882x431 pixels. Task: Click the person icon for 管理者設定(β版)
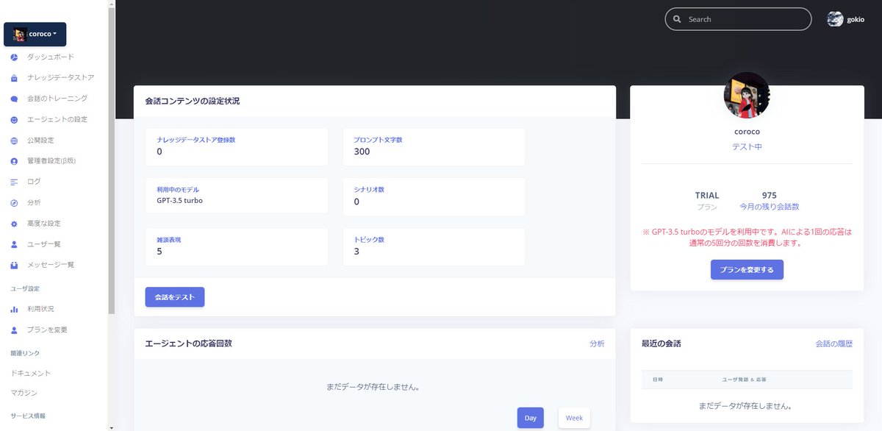(x=14, y=161)
